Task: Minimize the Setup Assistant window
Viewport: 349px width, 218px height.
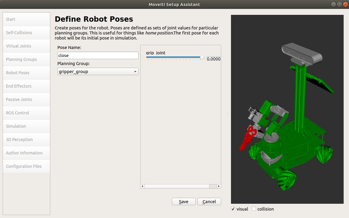Action: click(x=334, y=4)
